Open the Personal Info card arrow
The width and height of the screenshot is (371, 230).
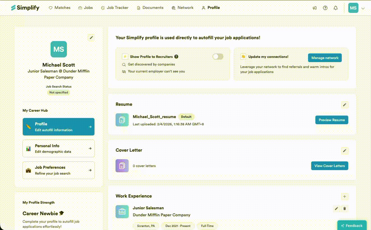tap(90, 148)
